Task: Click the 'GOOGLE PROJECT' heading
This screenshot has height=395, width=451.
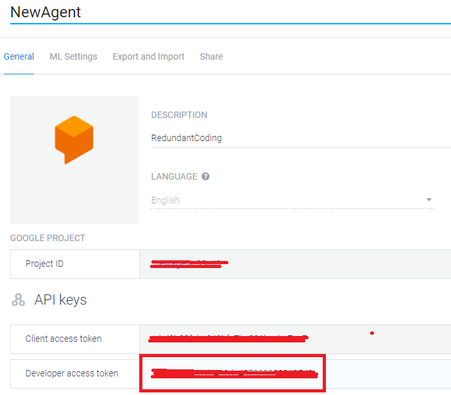Action: tap(47, 238)
